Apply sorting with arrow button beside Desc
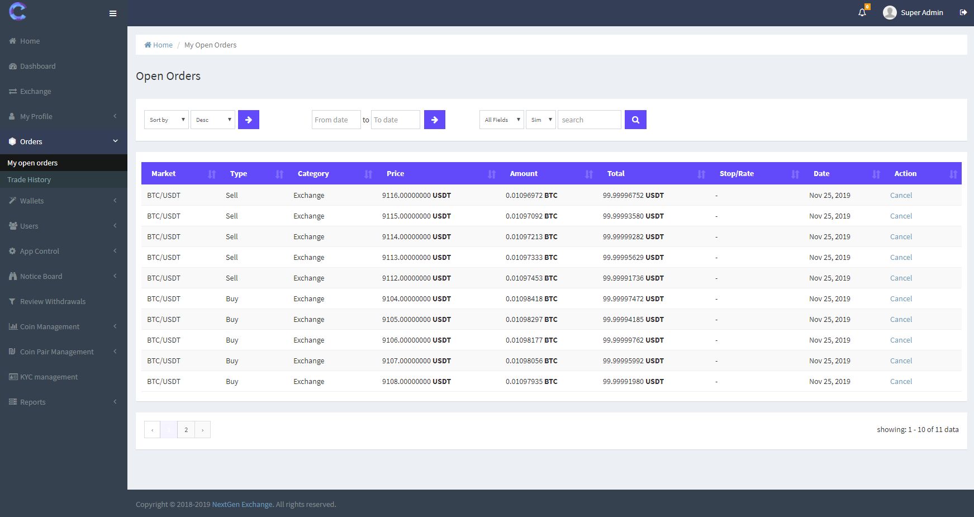 [x=249, y=120]
